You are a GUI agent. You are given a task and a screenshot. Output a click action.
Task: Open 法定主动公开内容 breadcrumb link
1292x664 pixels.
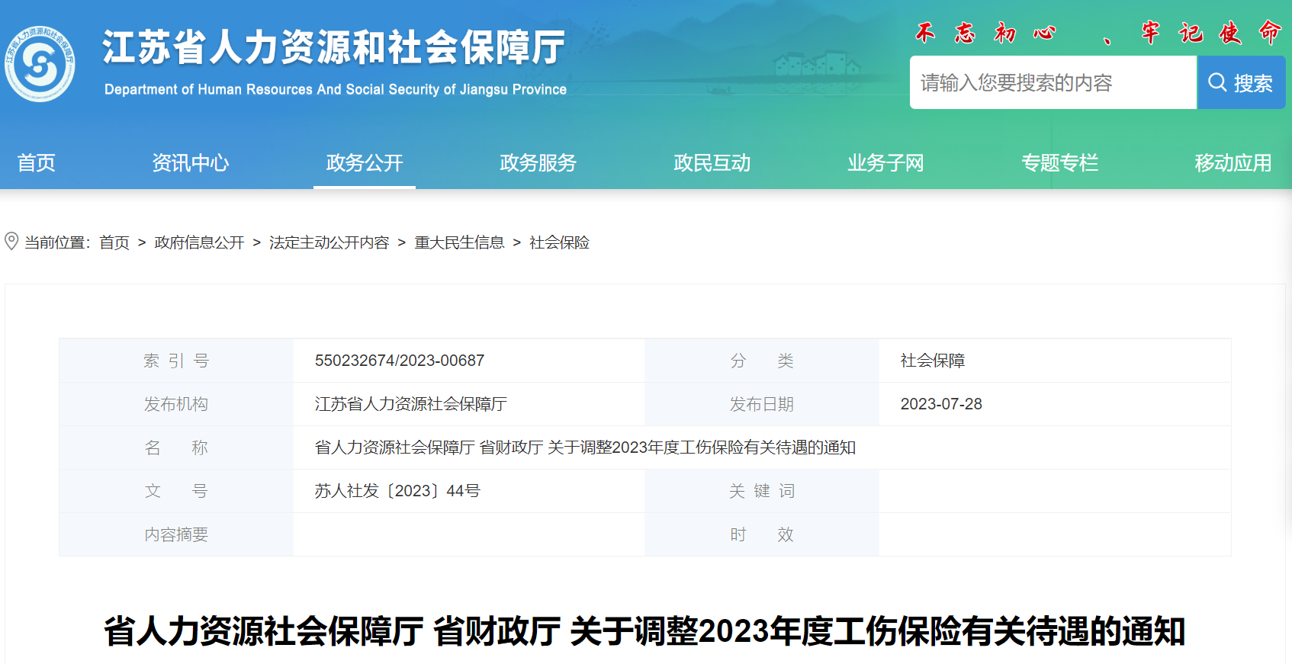[x=329, y=242]
